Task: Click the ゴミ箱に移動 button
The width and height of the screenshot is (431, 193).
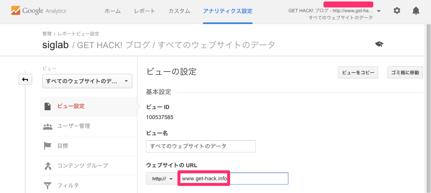Action: [405, 73]
